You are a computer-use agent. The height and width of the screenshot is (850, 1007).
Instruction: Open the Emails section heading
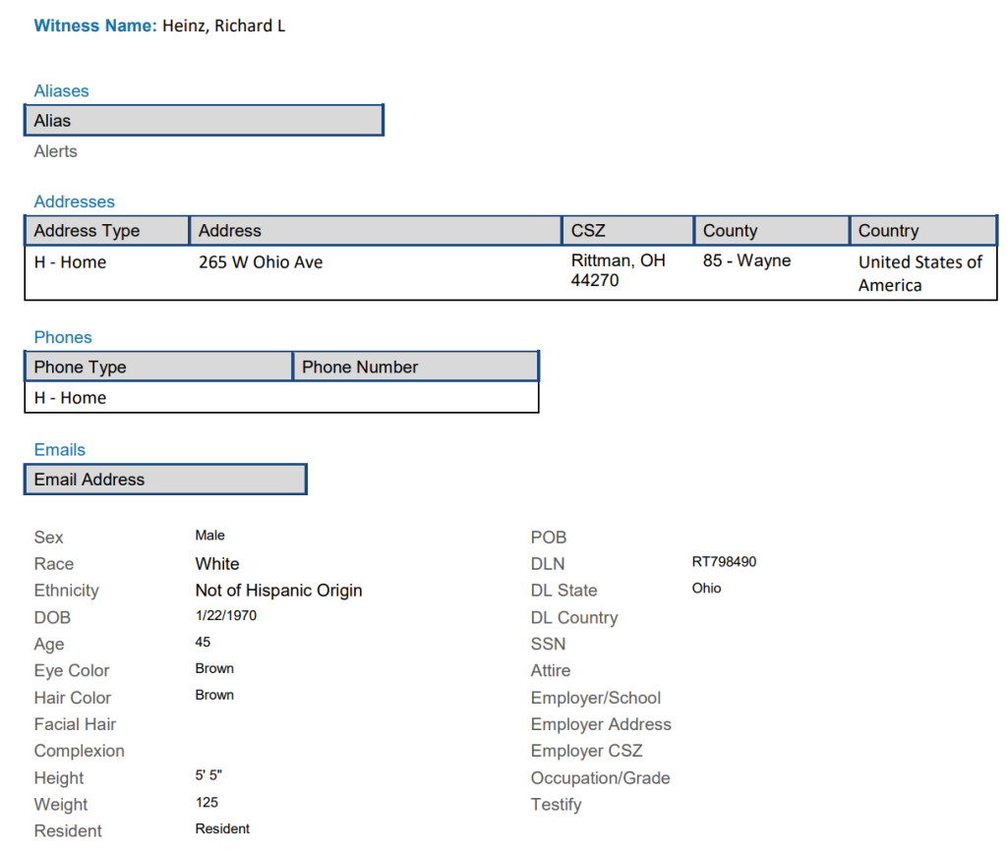point(59,449)
